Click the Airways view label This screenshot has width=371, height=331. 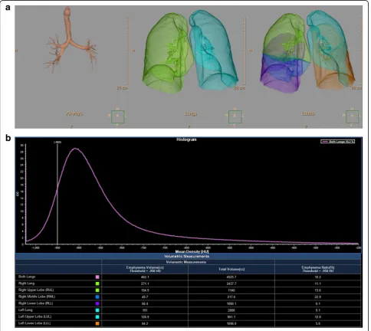point(74,113)
